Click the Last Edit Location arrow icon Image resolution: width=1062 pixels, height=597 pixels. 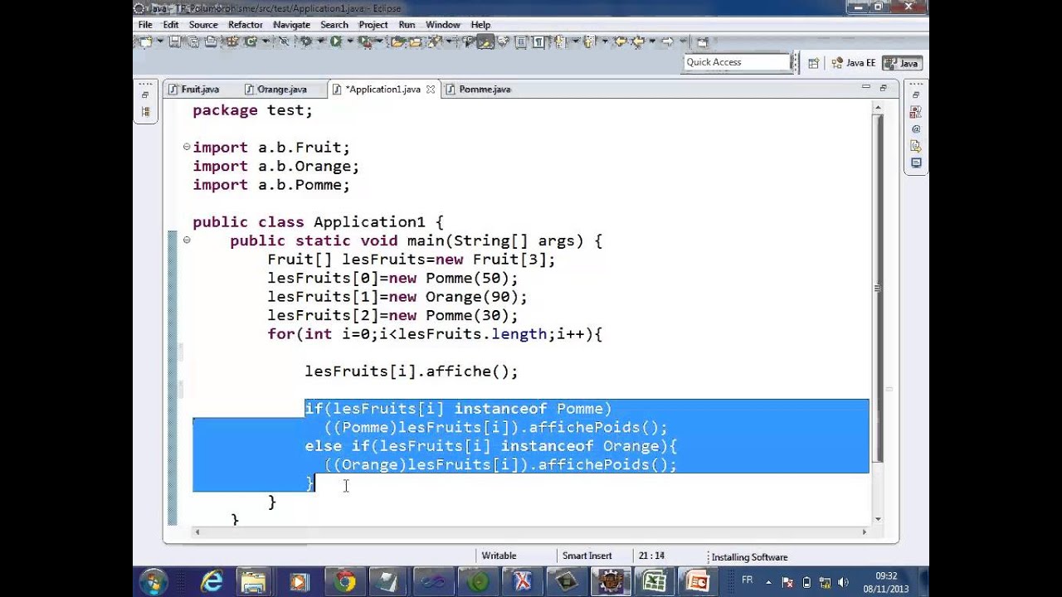click(x=621, y=41)
